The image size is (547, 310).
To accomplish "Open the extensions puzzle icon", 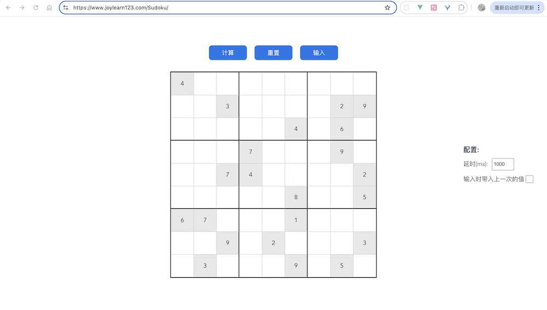I will (x=461, y=8).
